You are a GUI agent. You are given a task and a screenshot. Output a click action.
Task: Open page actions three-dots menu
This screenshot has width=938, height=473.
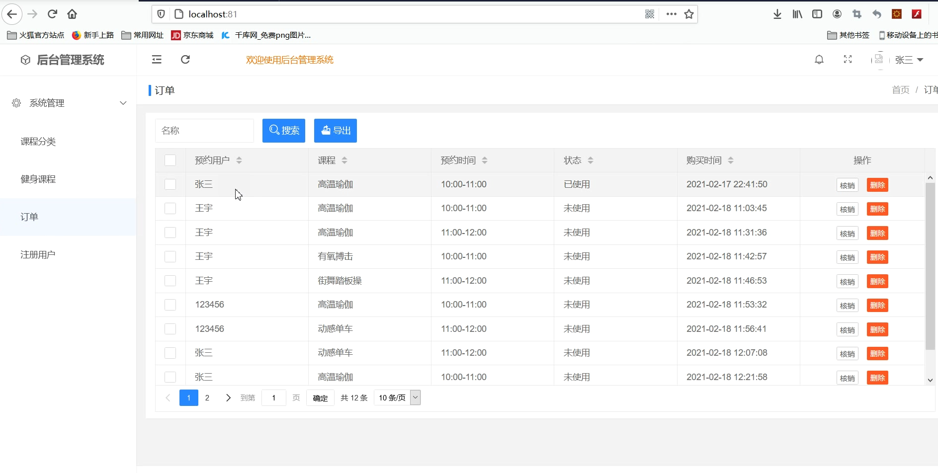[x=672, y=14]
